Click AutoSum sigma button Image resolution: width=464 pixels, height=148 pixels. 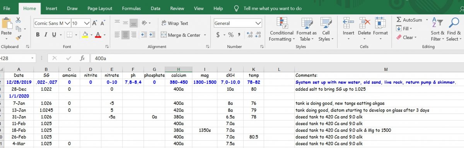(409, 20)
